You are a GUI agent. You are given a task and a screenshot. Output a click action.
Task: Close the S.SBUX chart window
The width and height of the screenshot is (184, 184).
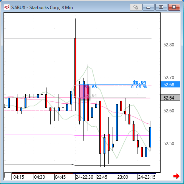(x=174, y=7)
